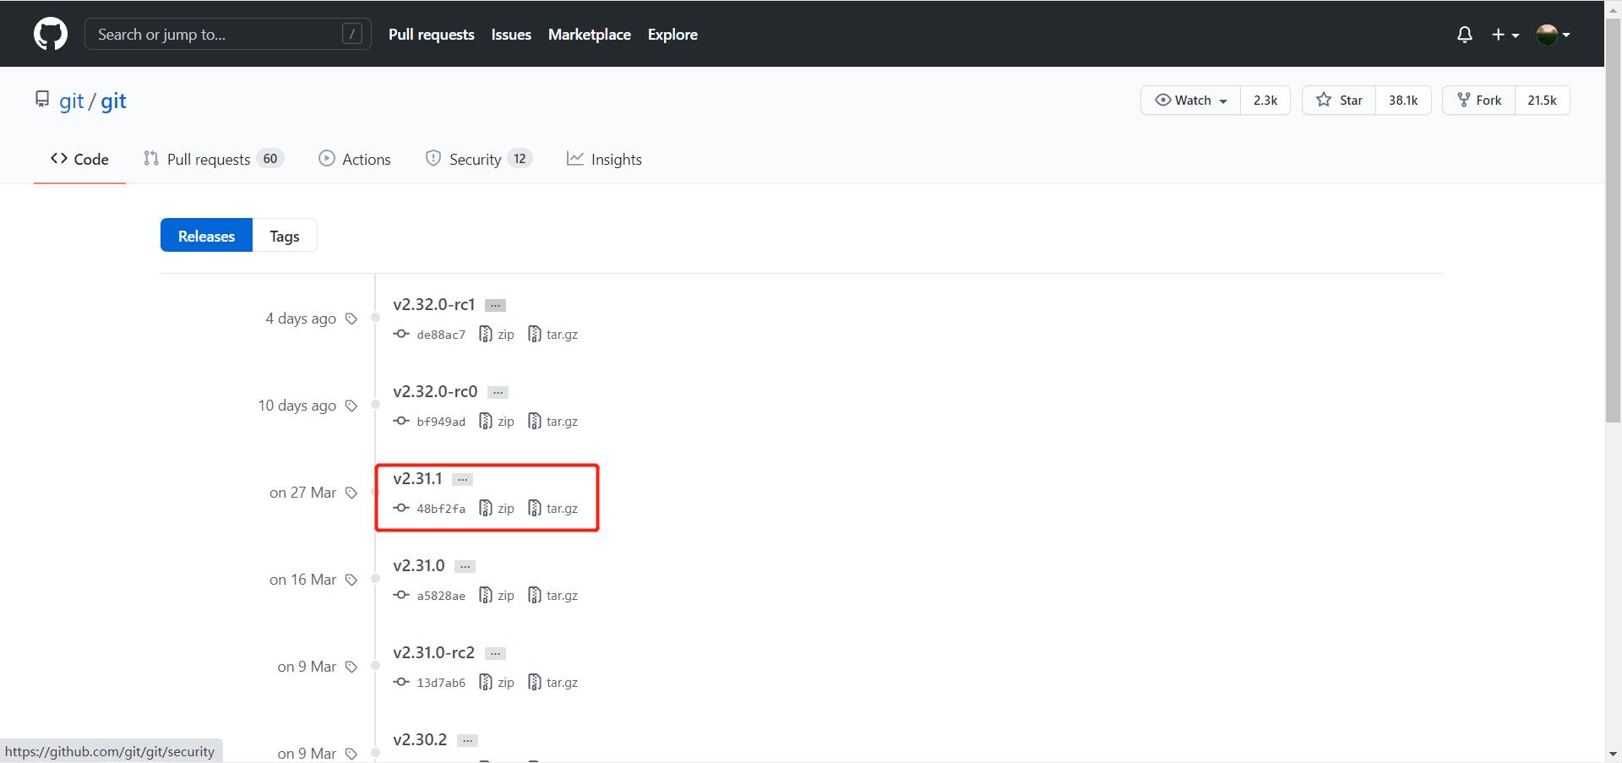Open the v2.31.0-rc2 tag
This screenshot has height=763, width=1622.
[434, 652]
